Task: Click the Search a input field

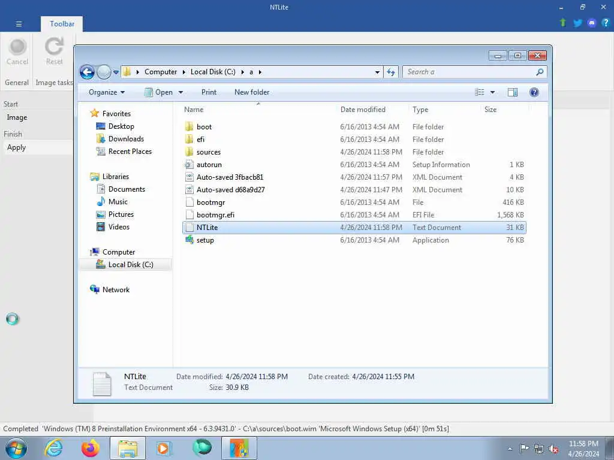Action: (x=470, y=72)
